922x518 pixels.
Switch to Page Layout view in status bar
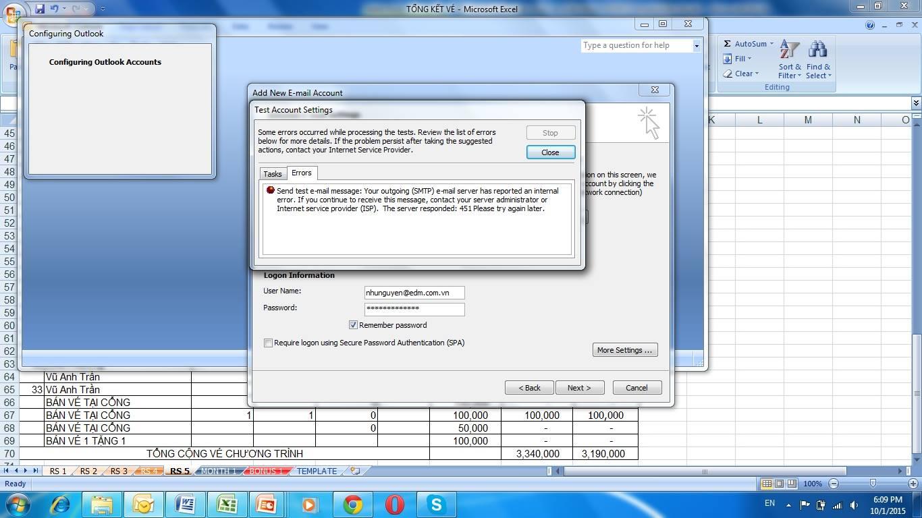coord(780,484)
